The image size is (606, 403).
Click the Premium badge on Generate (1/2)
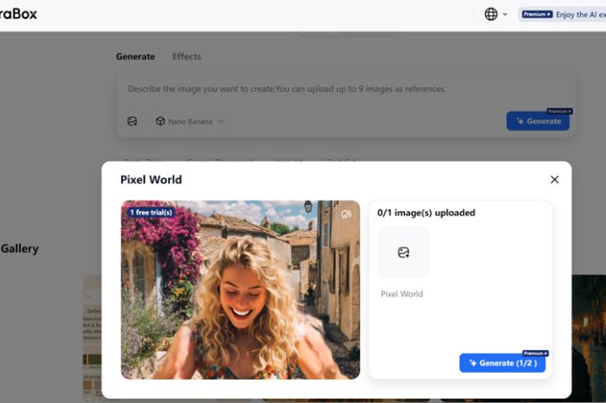coord(535,354)
